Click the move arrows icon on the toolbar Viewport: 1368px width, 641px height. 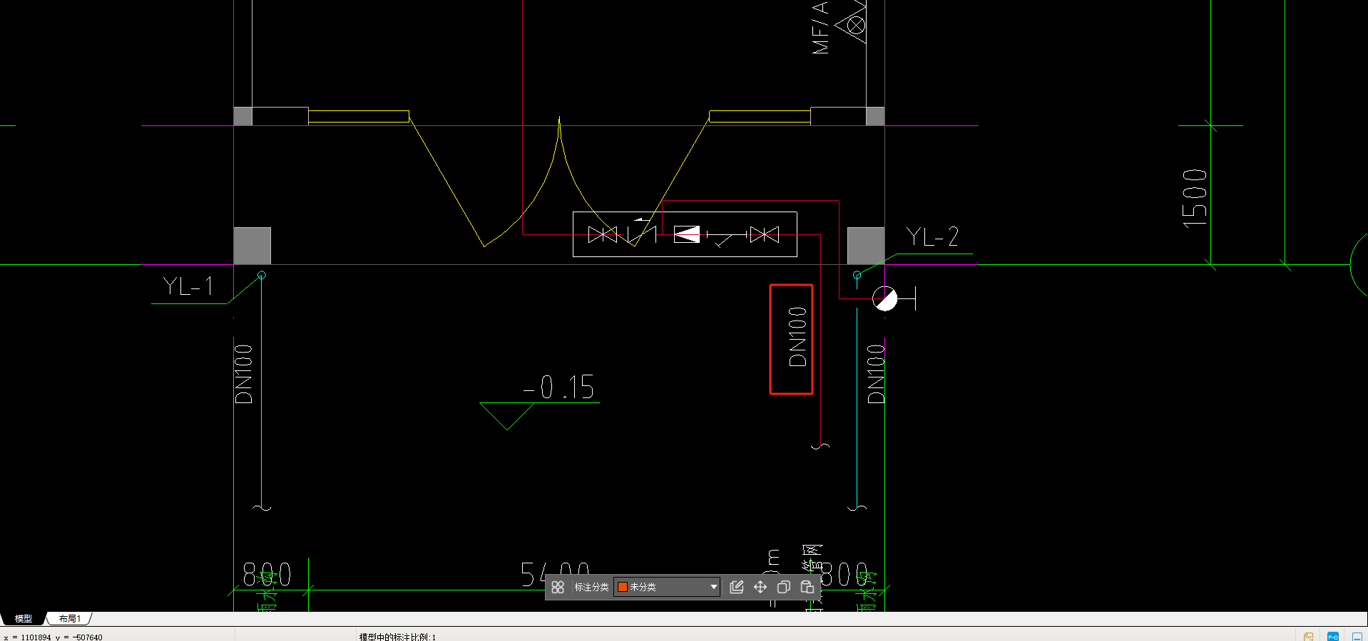(x=760, y=587)
